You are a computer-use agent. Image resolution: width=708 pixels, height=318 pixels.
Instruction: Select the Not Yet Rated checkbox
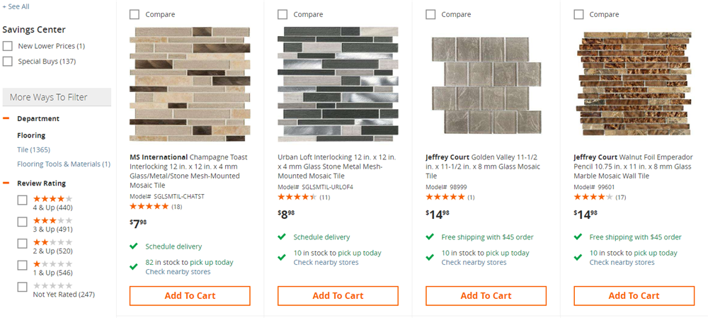[23, 288]
